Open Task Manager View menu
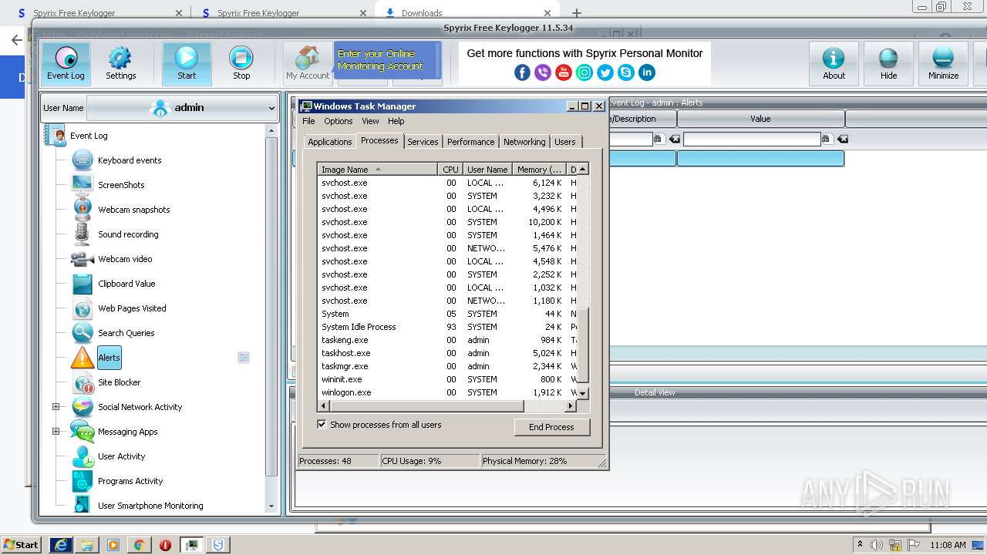Screen dimensions: 987x555 (370, 121)
